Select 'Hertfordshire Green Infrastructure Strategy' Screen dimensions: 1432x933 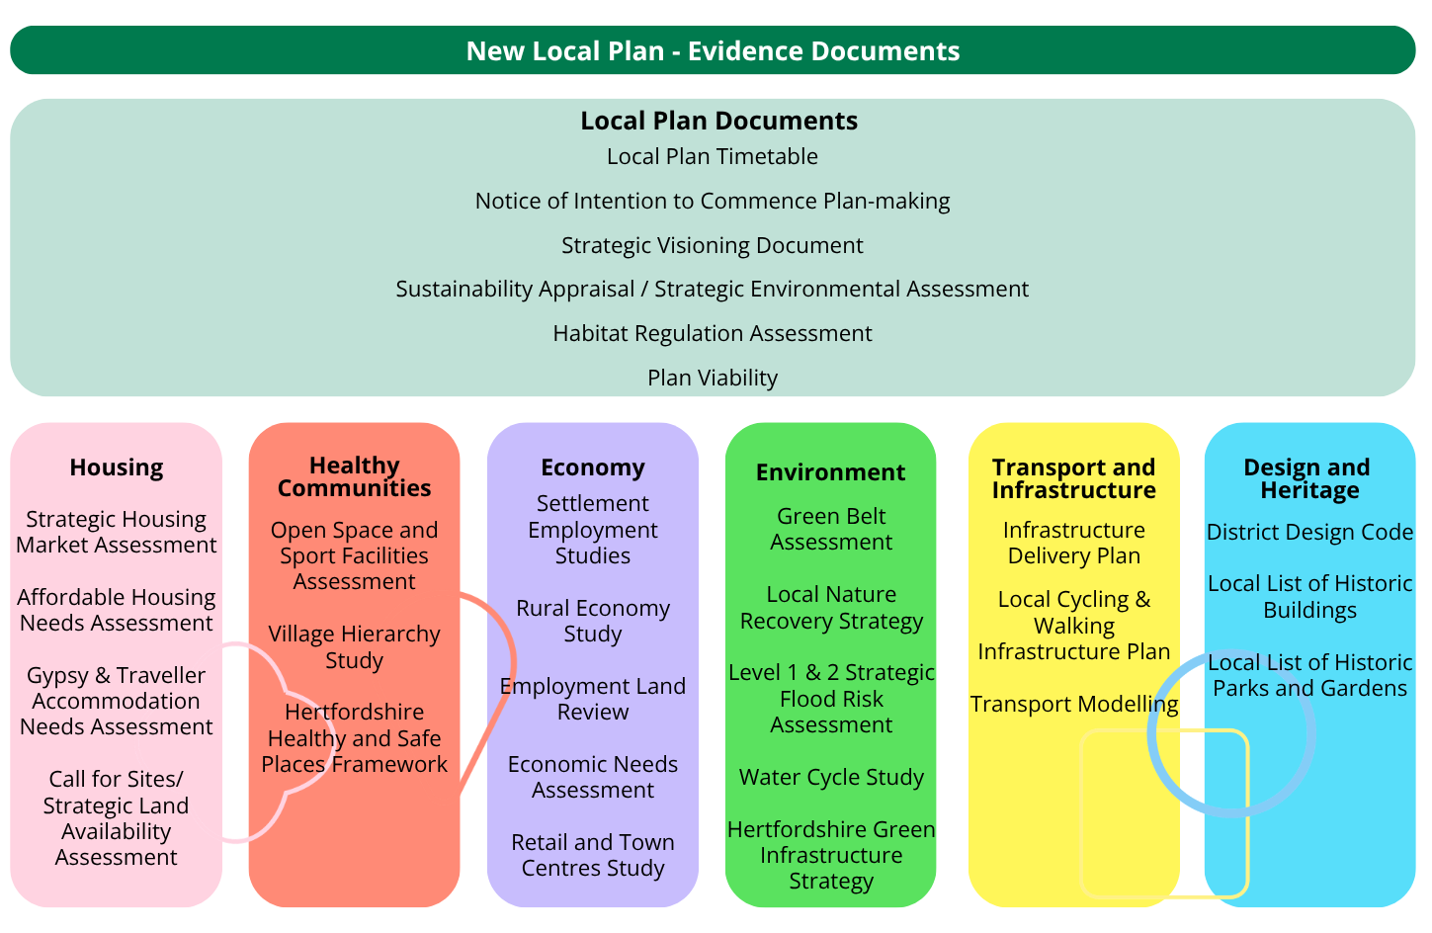click(831, 855)
